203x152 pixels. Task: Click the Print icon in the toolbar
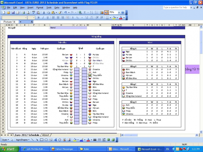23,12
